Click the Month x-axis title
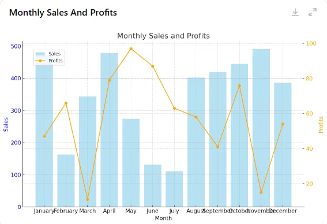 (x=163, y=218)
